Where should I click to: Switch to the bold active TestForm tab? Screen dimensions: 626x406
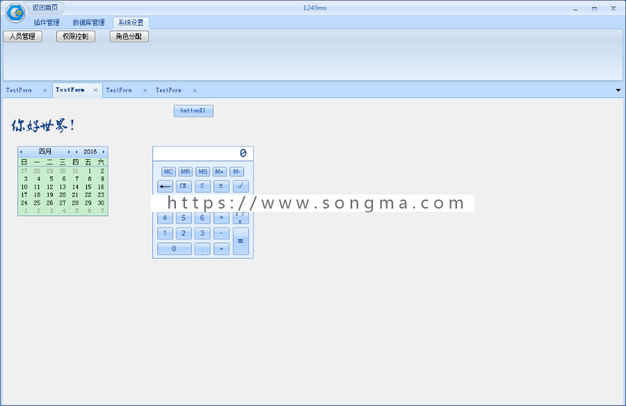click(70, 90)
